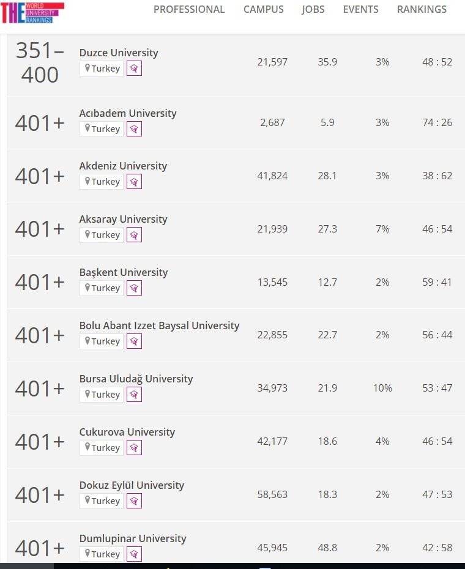
Task: Click graduation cap icon for Acıbadem University
Action: tap(134, 129)
